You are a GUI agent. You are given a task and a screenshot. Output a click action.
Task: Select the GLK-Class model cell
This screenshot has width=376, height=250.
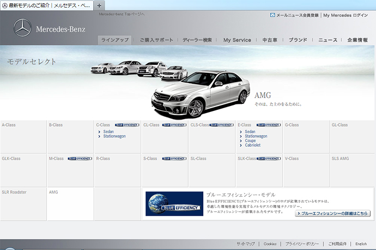click(x=23, y=170)
